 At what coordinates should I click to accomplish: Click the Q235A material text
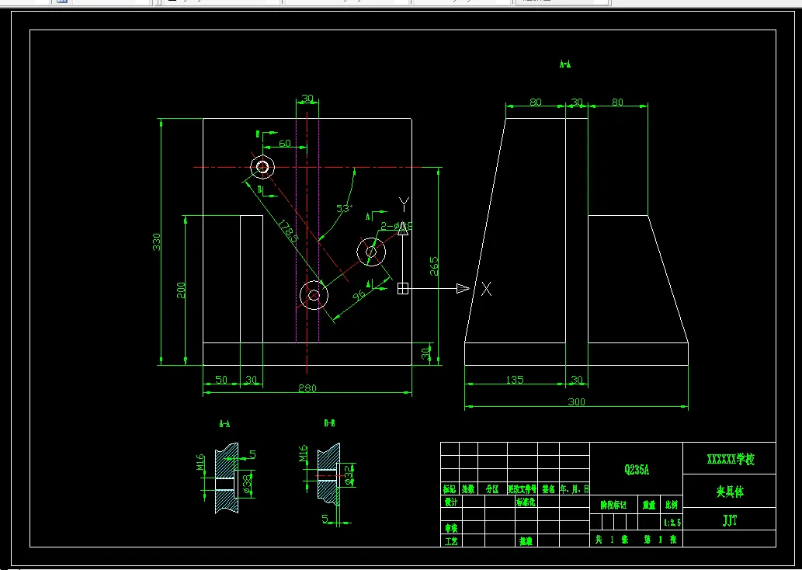pyautogui.click(x=637, y=470)
